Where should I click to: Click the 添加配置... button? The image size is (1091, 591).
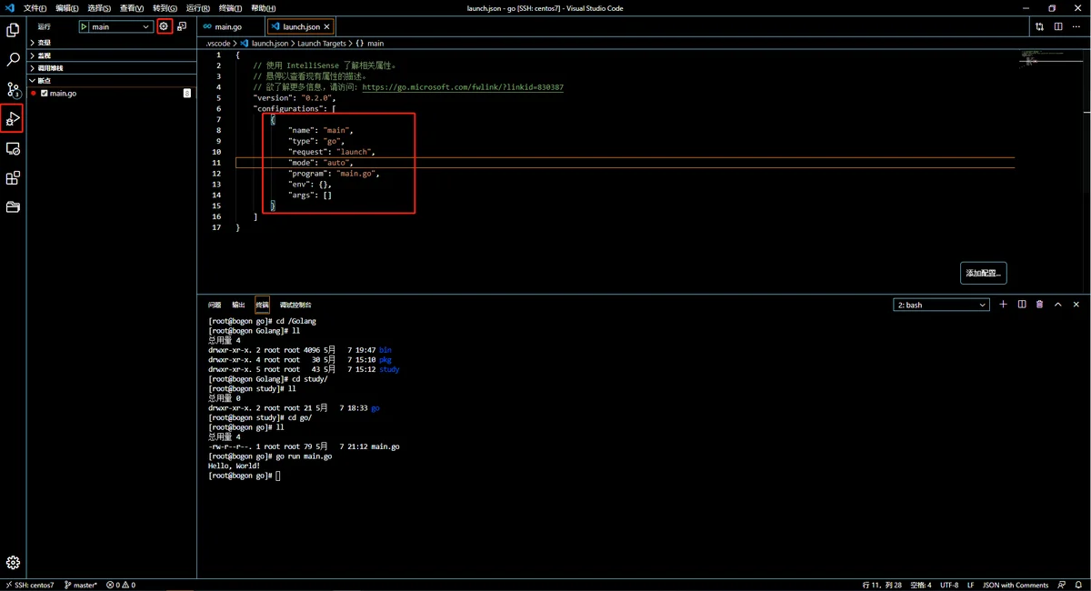tap(983, 273)
